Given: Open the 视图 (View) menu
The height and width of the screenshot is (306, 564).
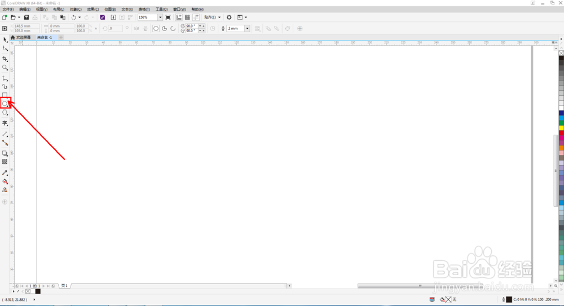Looking at the screenshot, I should coord(41,10).
